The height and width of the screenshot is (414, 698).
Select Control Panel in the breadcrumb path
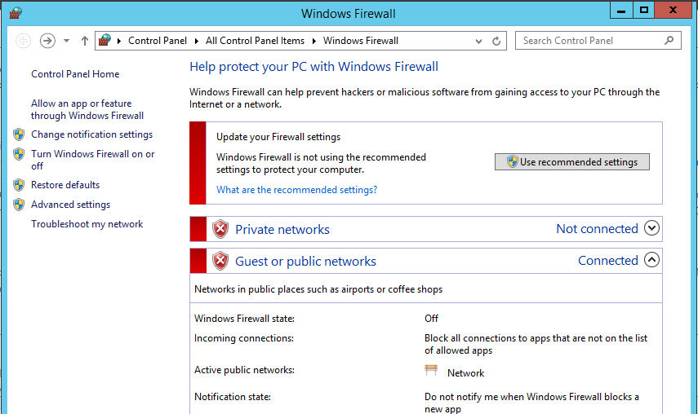[x=157, y=41]
